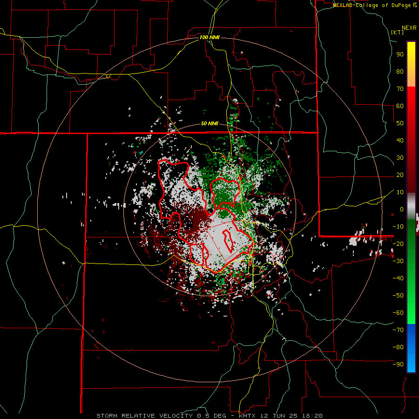Select the -10 value on velocity scale
The height and width of the screenshot is (419, 419).
(x=398, y=227)
